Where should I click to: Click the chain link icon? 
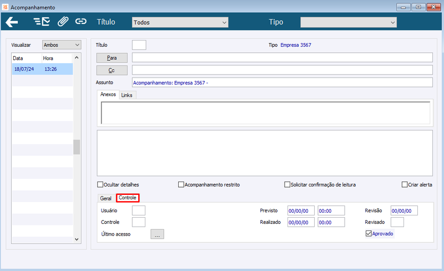point(80,21)
